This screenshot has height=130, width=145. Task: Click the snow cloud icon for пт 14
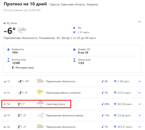pos(40,104)
